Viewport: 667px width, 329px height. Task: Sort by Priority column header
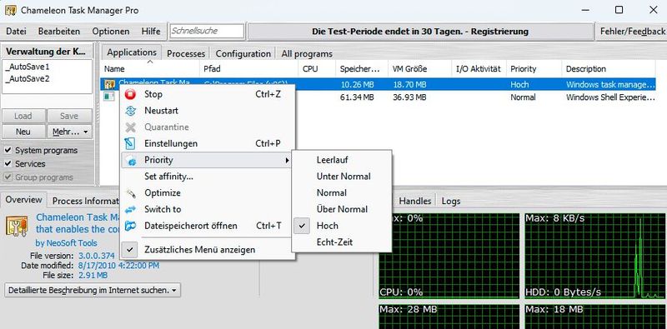point(534,69)
